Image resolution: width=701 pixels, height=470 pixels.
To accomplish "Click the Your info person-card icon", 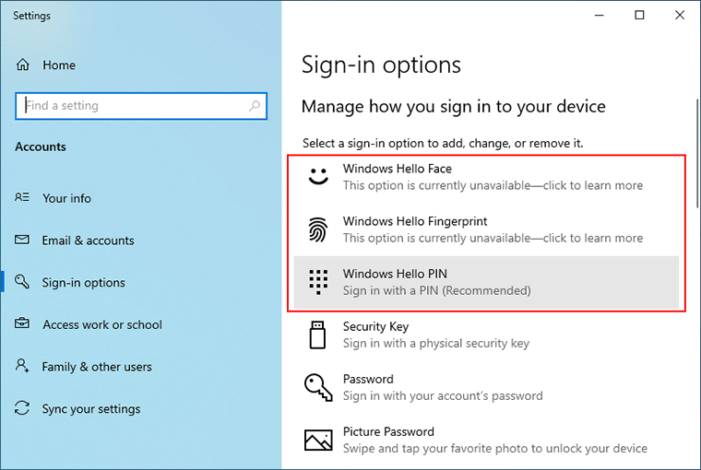I will tap(22, 197).
